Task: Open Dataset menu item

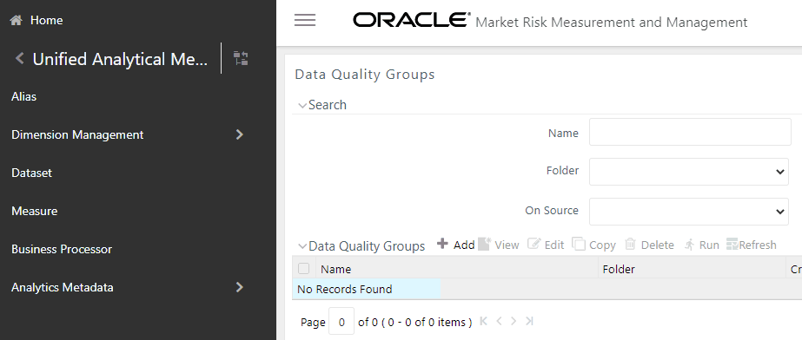Action: [x=31, y=173]
